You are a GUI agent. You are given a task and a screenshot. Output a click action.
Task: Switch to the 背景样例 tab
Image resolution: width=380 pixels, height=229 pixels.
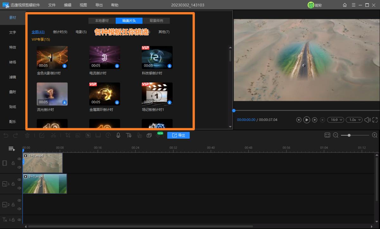pyautogui.click(x=156, y=21)
